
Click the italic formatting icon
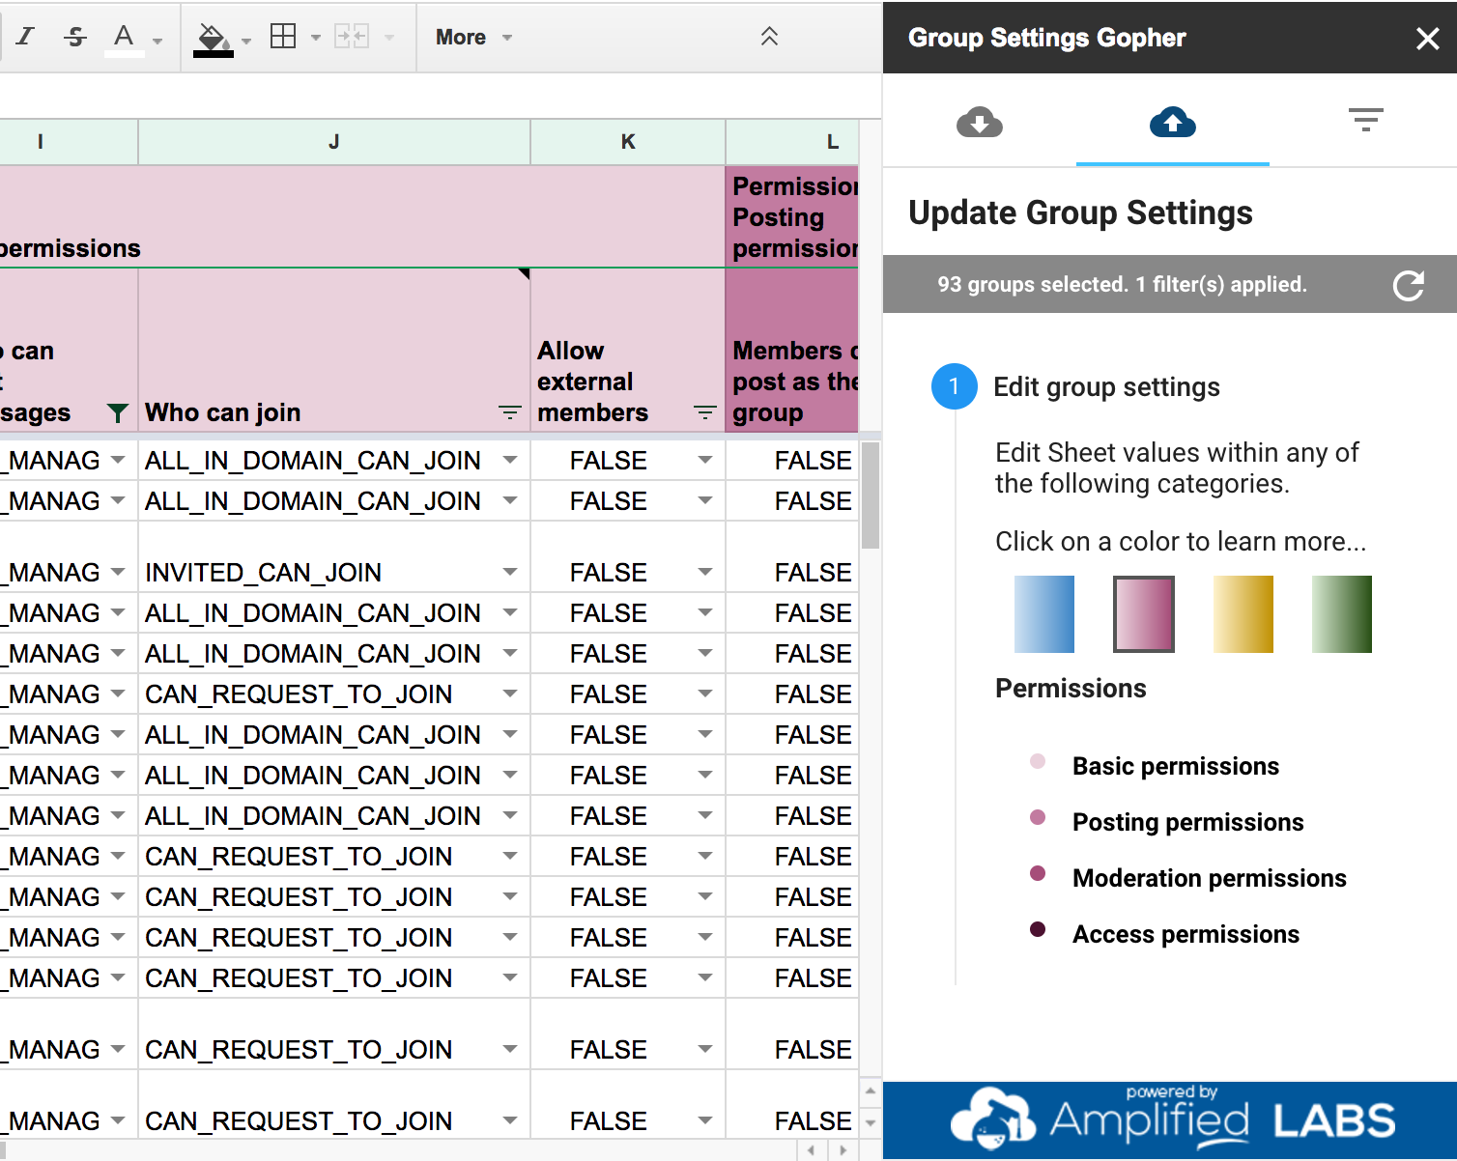tap(25, 37)
